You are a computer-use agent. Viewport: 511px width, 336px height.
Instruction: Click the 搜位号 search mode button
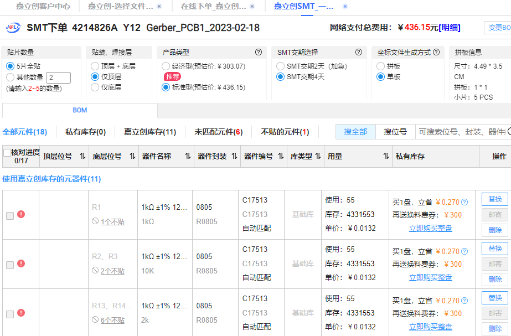[x=395, y=132]
